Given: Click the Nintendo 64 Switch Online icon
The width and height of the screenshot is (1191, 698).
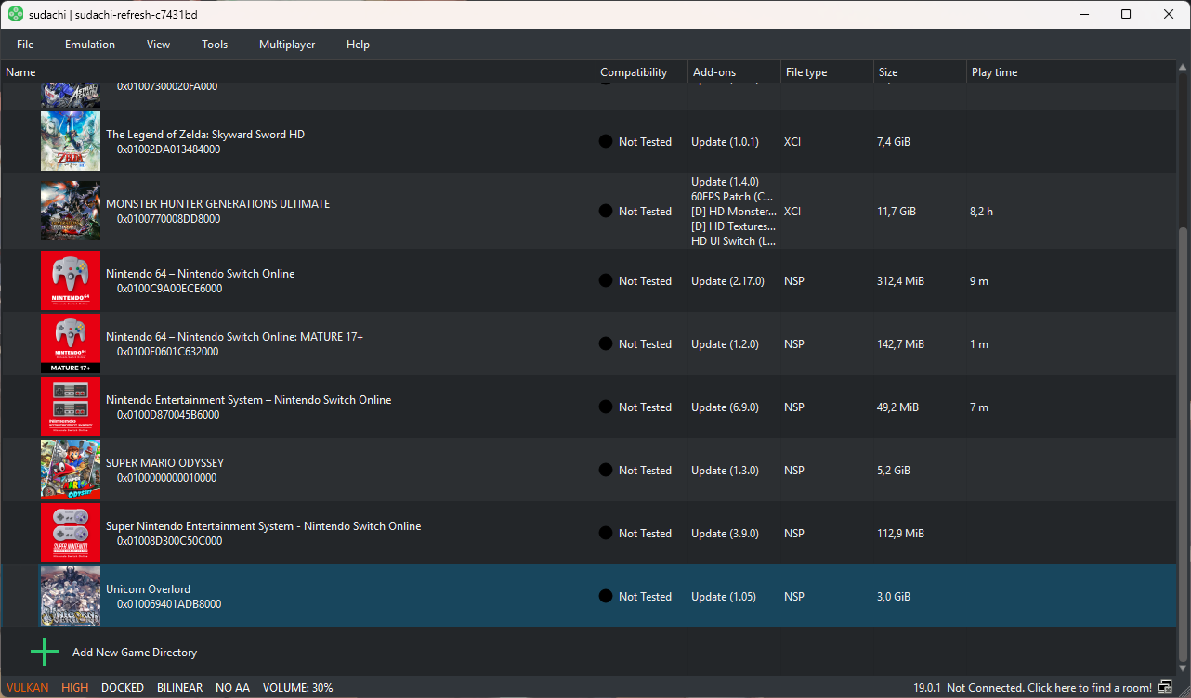Looking at the screenshot, I should 71,280.
